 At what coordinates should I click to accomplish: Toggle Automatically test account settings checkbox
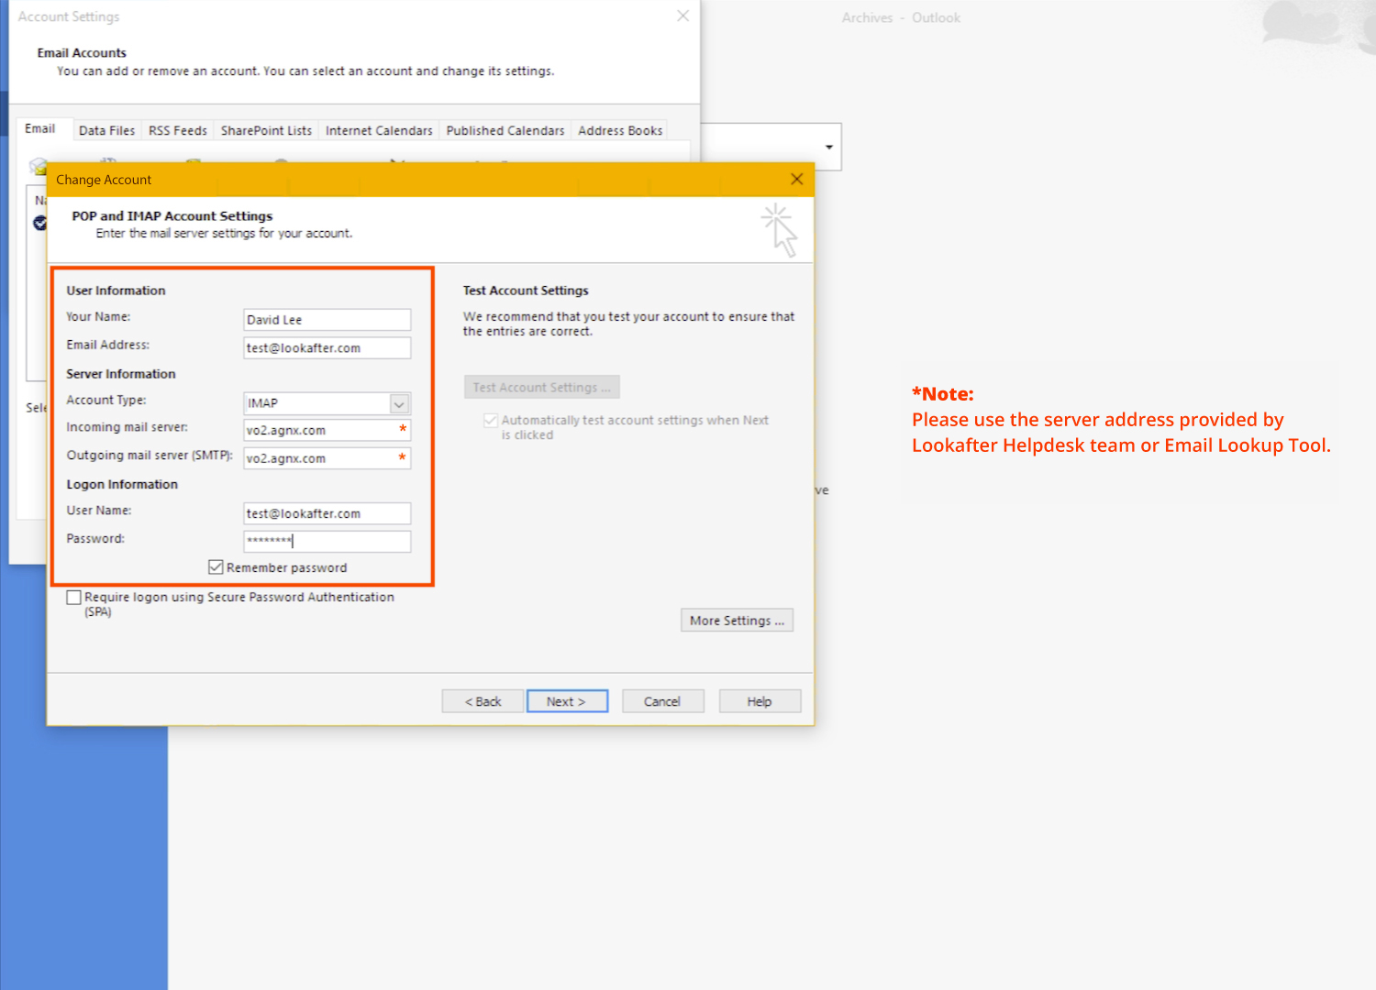(491, 421)
